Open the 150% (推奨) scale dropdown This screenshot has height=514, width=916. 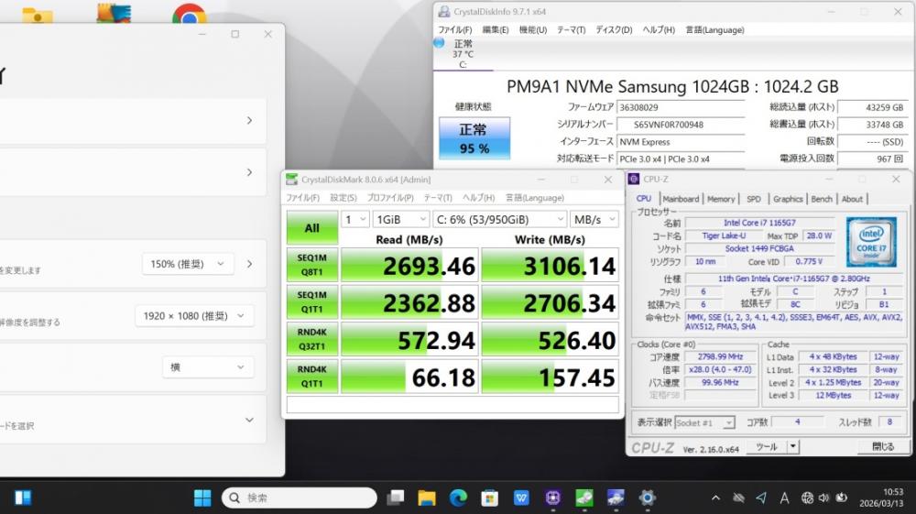click(x=188, y=264)
